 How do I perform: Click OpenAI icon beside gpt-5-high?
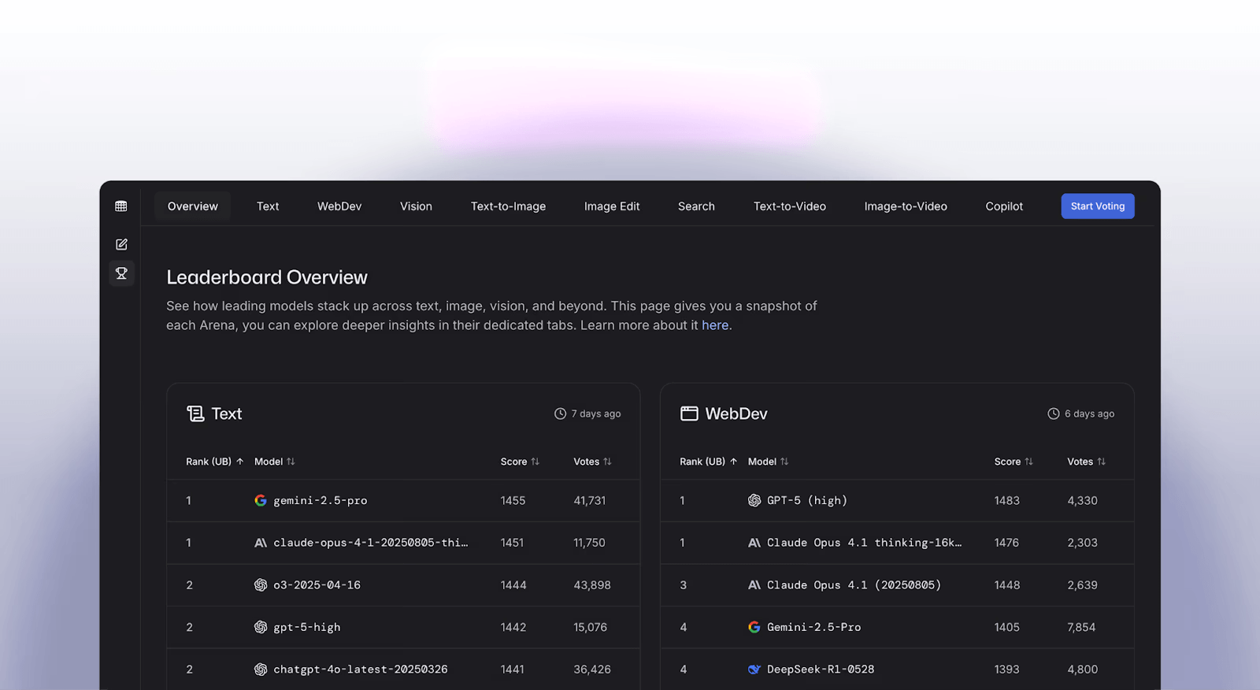(x=261, y=627)
